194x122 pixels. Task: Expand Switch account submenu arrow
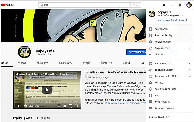pyautogui.click(x=189, y=48)
